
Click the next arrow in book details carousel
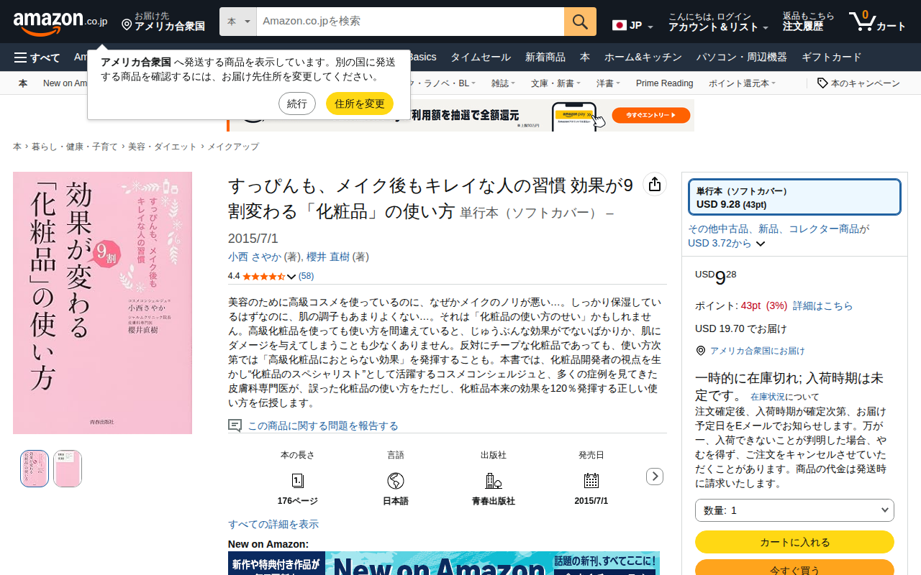(x=655, y=476)
